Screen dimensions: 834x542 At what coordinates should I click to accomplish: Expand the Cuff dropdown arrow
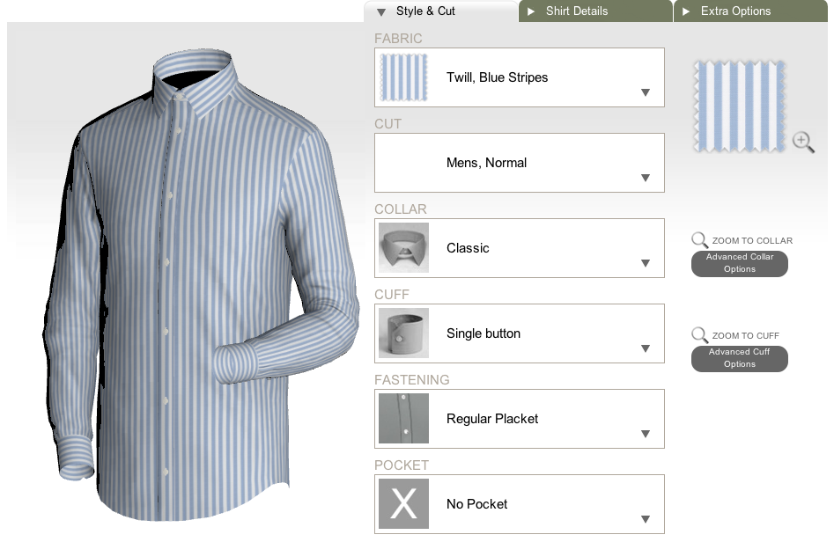[x=645, y=348]
